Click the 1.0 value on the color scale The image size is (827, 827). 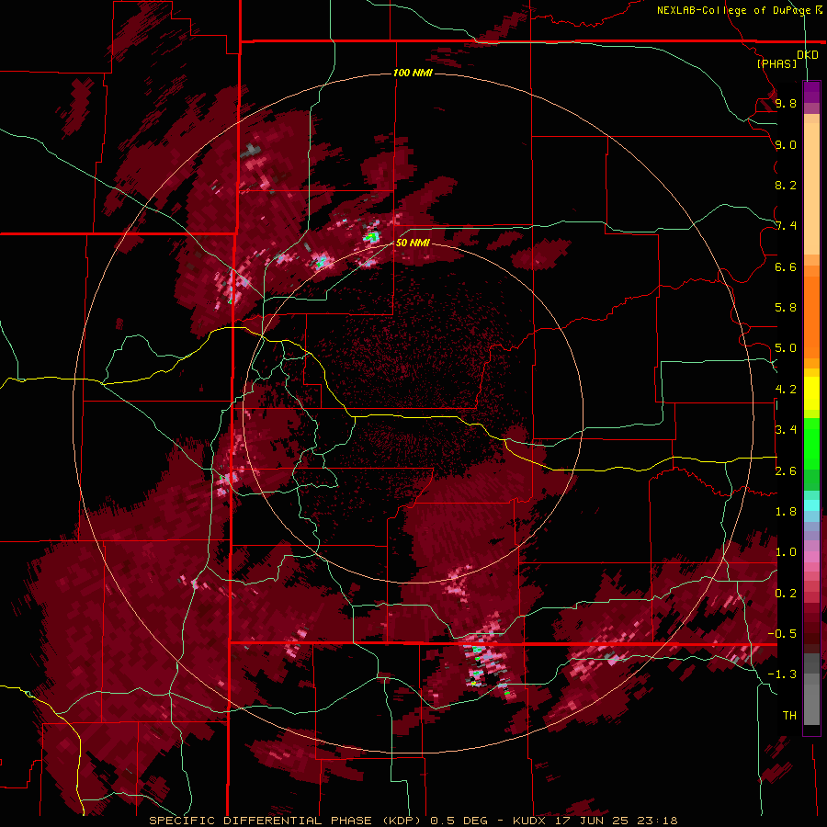pyautogui.click(x=786, y=552)
